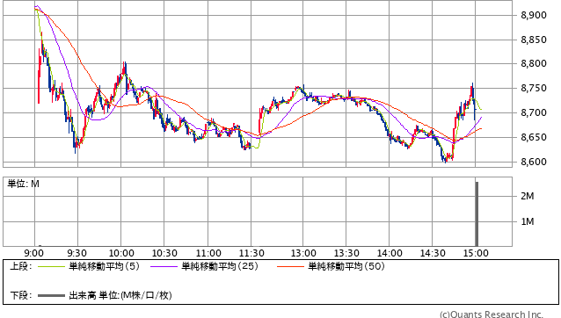
Task: Click the 15:00 time axis label
Action: tap(476, 253)
